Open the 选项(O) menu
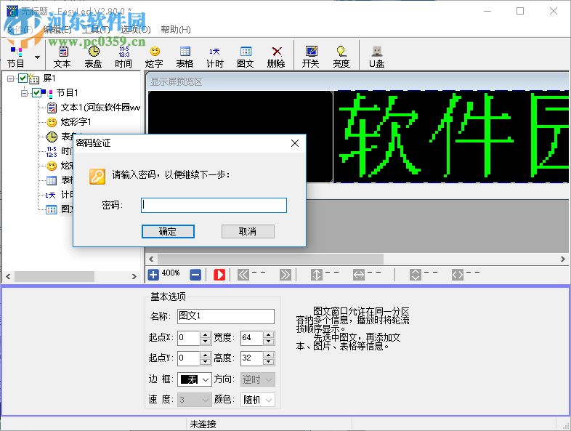This screenshot has width=571, height=431. (135, 30)
